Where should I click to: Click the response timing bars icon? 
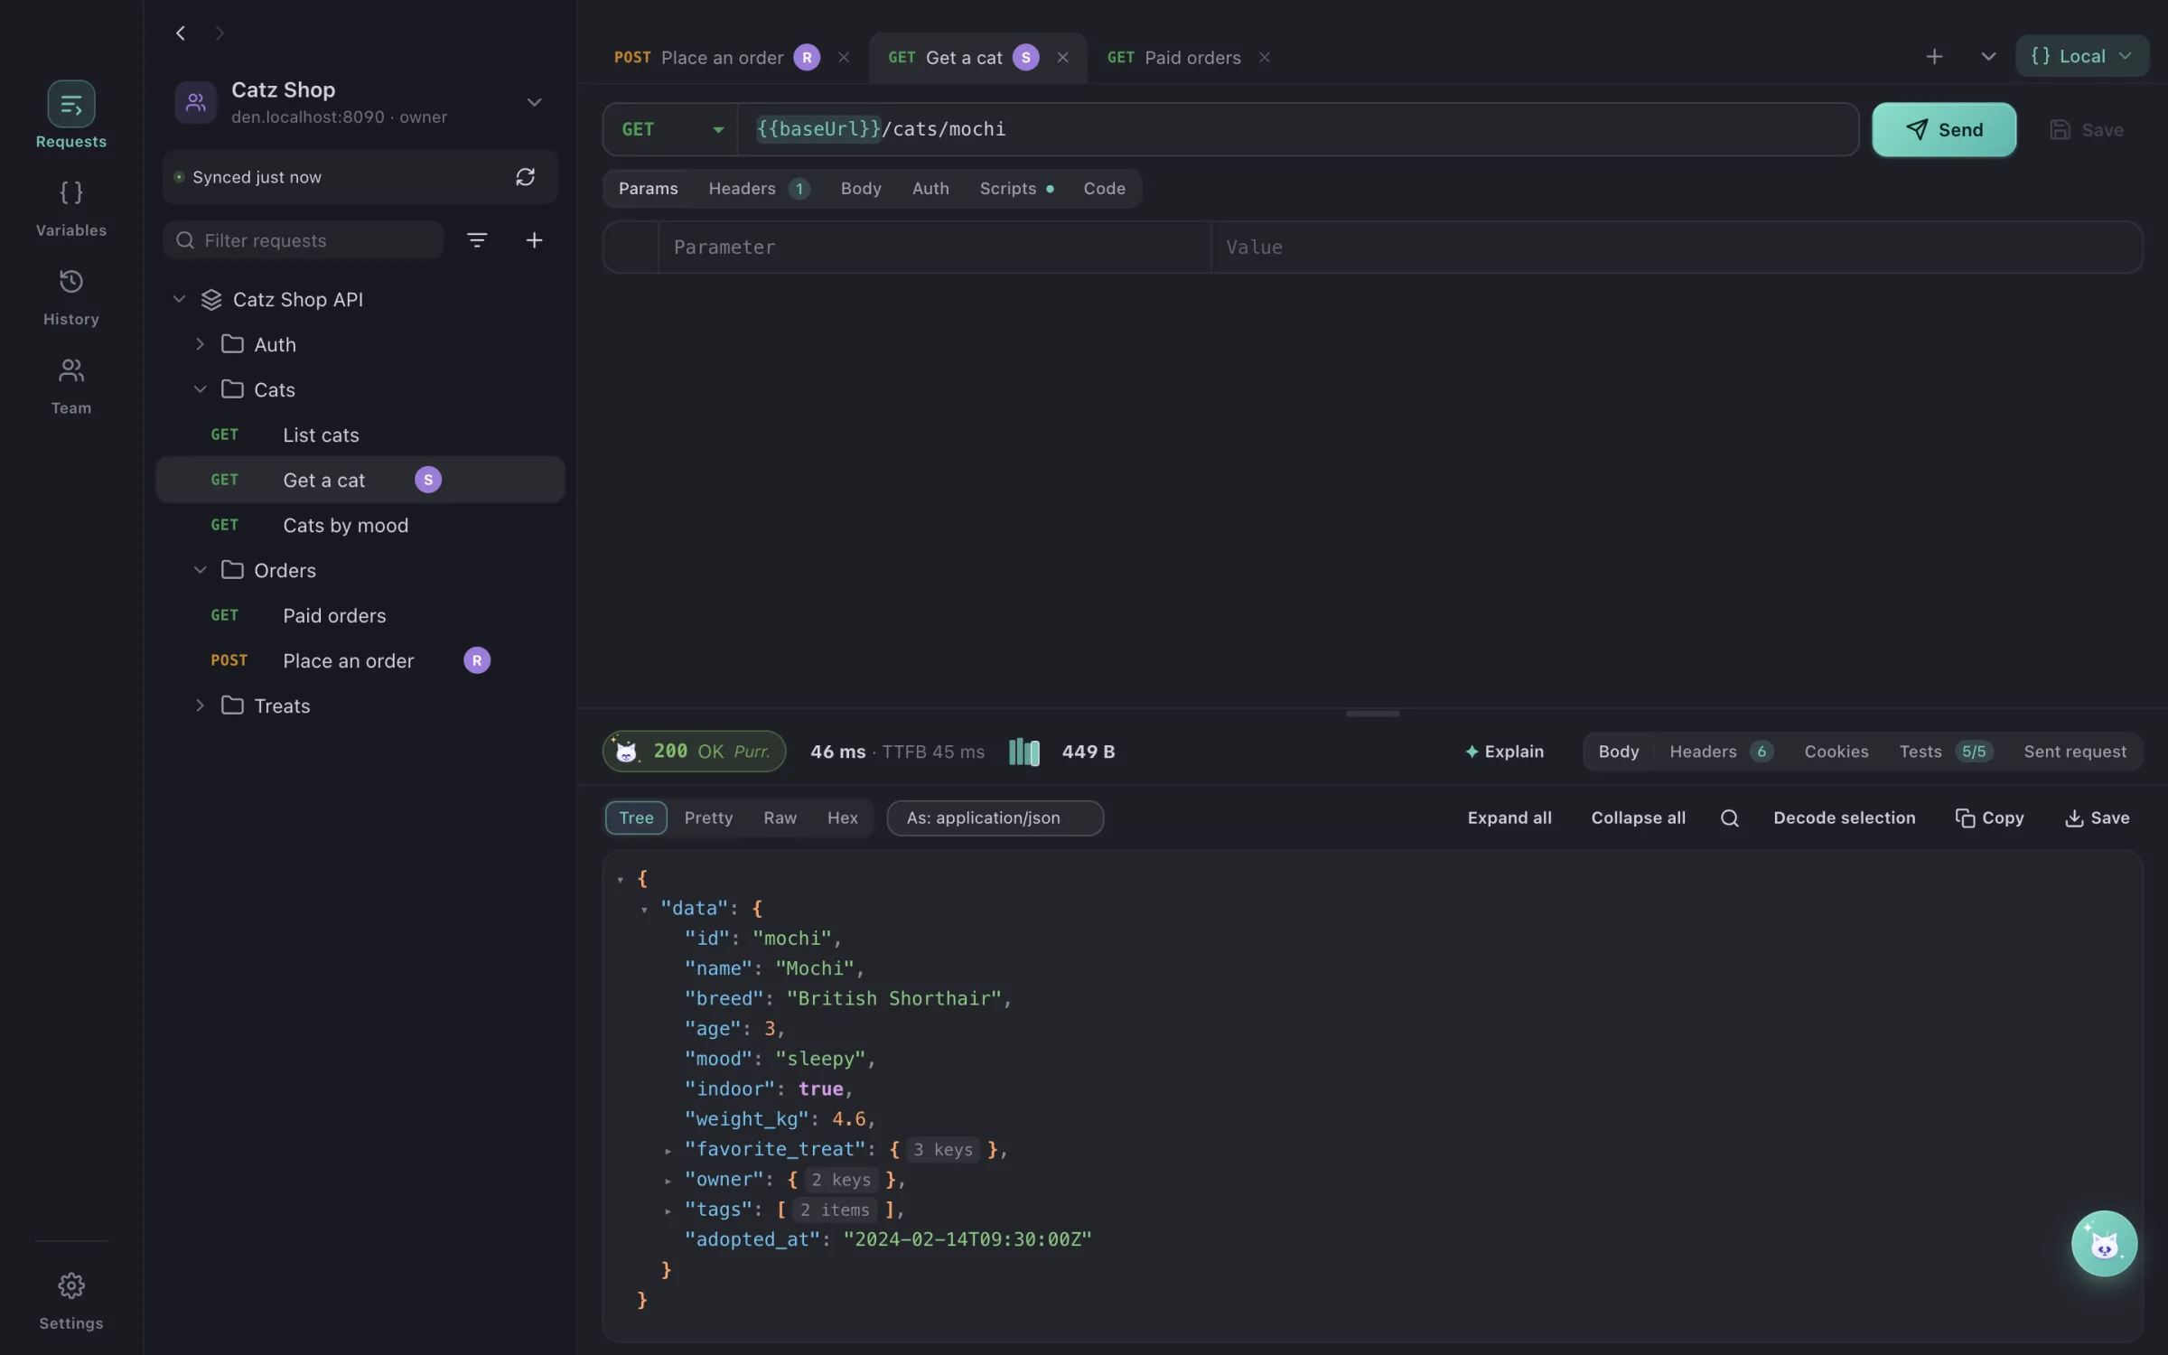coord(1024,752)
